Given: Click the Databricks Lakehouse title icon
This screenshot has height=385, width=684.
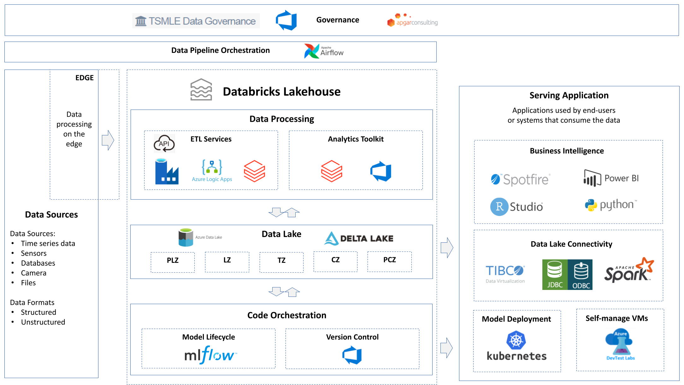Looking at the screenshot, I should (201, 90).
